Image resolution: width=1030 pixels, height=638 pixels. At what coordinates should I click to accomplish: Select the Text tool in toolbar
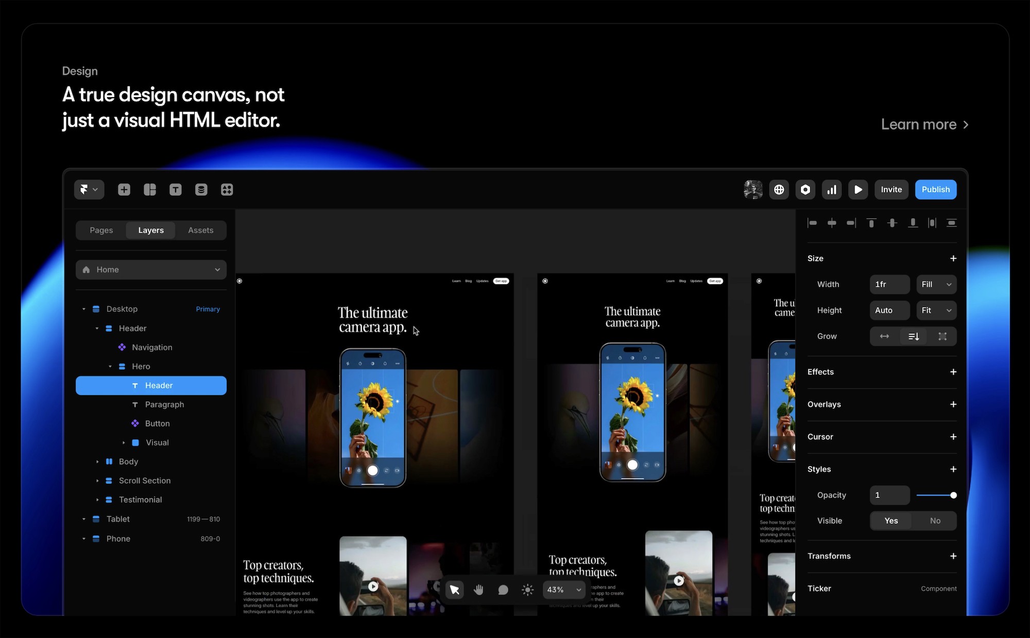pos(176,189)
